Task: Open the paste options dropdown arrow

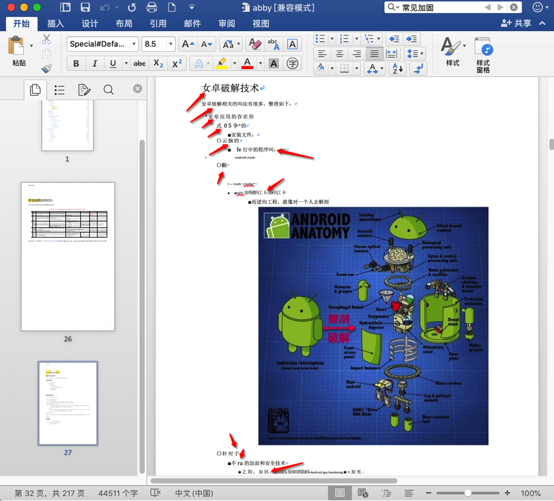Action: coord(32,46)
